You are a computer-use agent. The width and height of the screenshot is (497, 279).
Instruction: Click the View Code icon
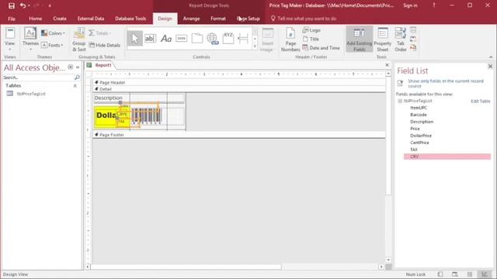[x=413, y=39]
